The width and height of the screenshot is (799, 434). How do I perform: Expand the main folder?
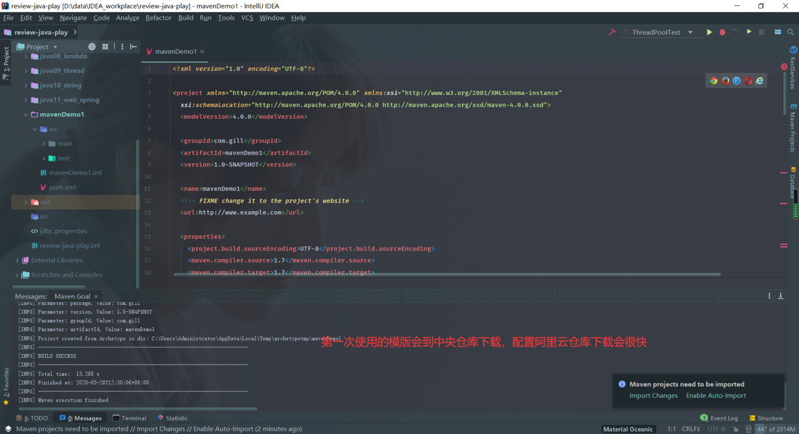44,143
